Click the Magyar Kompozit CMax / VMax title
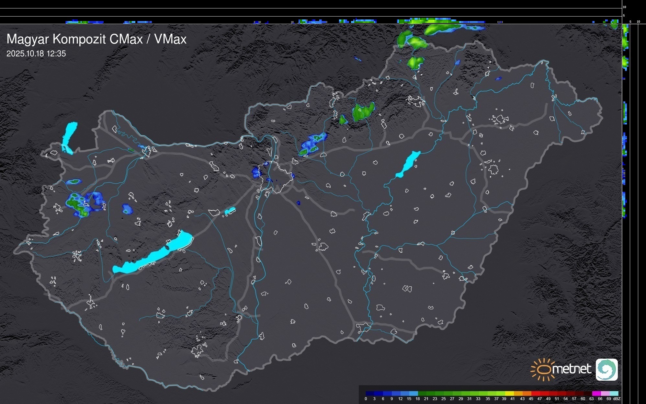 pos(96,39)
